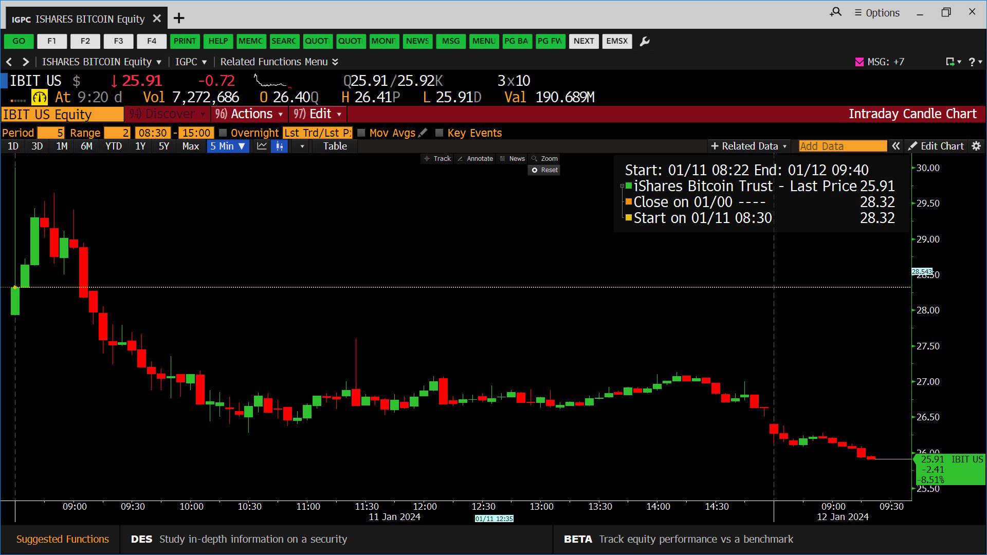Click the Add Data input field

tap(842, 146)
